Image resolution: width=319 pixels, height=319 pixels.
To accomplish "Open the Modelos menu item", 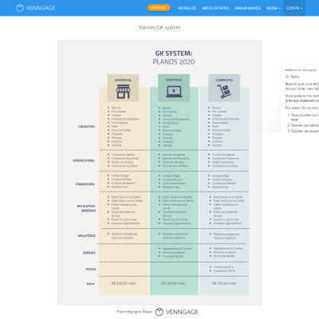I will tap(187, 8).
